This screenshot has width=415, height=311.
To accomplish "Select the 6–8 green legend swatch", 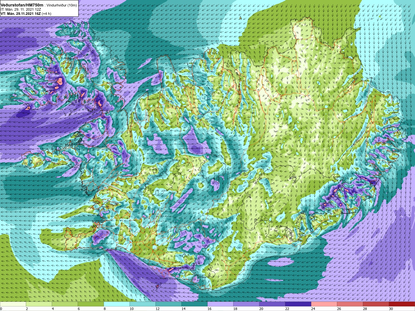I will (91, 304).
